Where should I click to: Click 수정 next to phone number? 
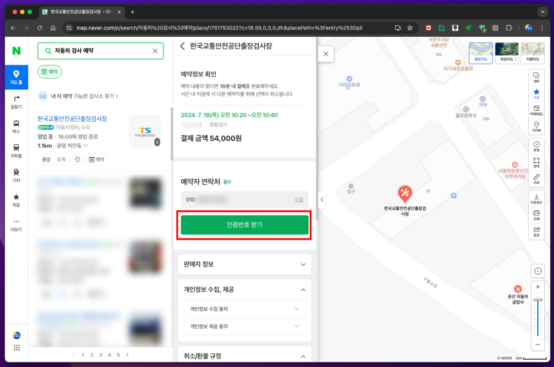tap(299, 200)
